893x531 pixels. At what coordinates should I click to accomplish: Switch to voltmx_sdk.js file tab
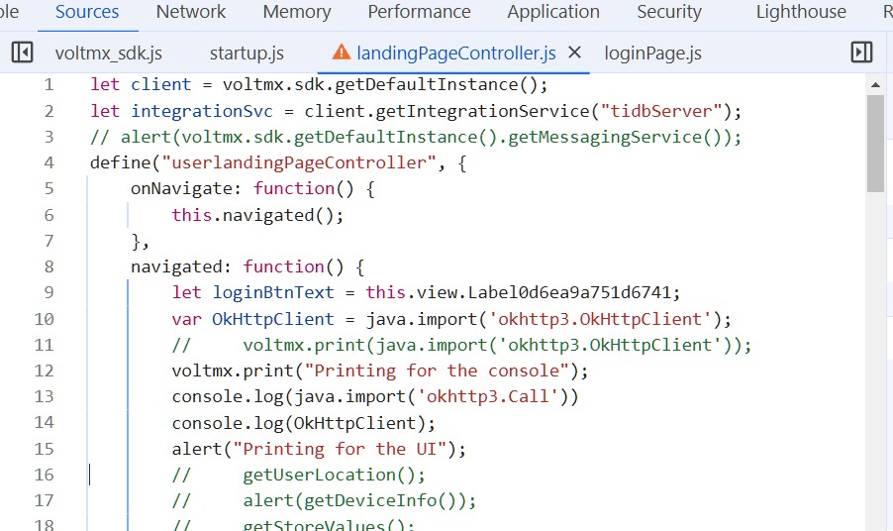[x=109, y=53]
